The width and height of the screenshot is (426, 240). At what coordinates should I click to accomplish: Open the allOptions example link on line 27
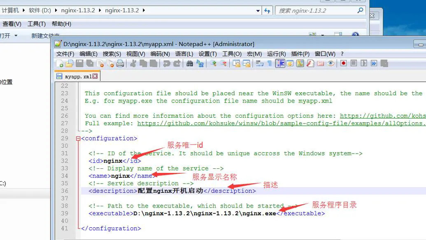282,123
